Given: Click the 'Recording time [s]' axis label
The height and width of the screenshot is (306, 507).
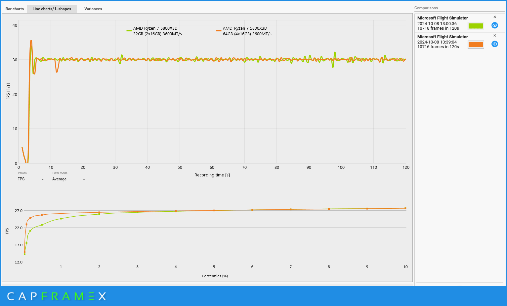Looking at the screenshot, I should tap(212, 175).
